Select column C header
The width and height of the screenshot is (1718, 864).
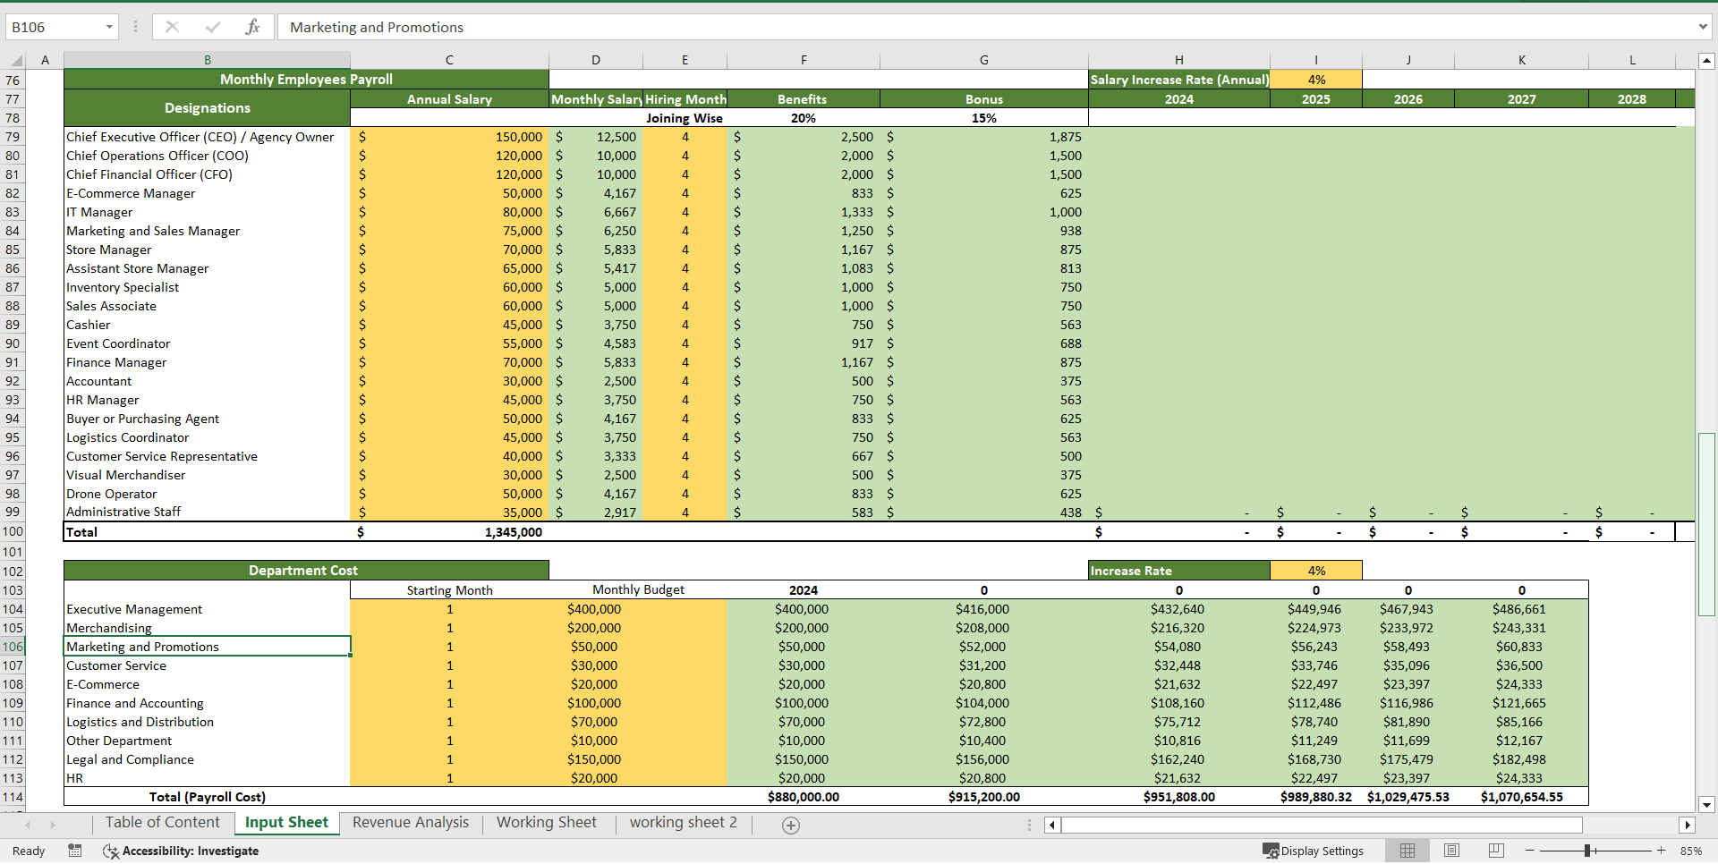click(449, 60)
